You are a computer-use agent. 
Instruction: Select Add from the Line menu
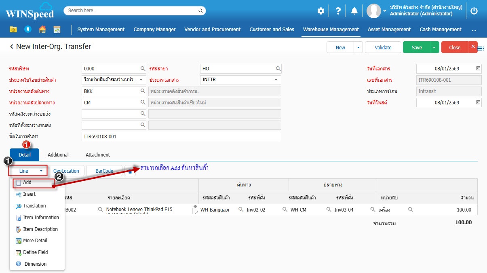coord(27,182)
